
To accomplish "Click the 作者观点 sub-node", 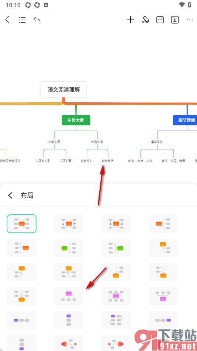I will coord(97,142).
